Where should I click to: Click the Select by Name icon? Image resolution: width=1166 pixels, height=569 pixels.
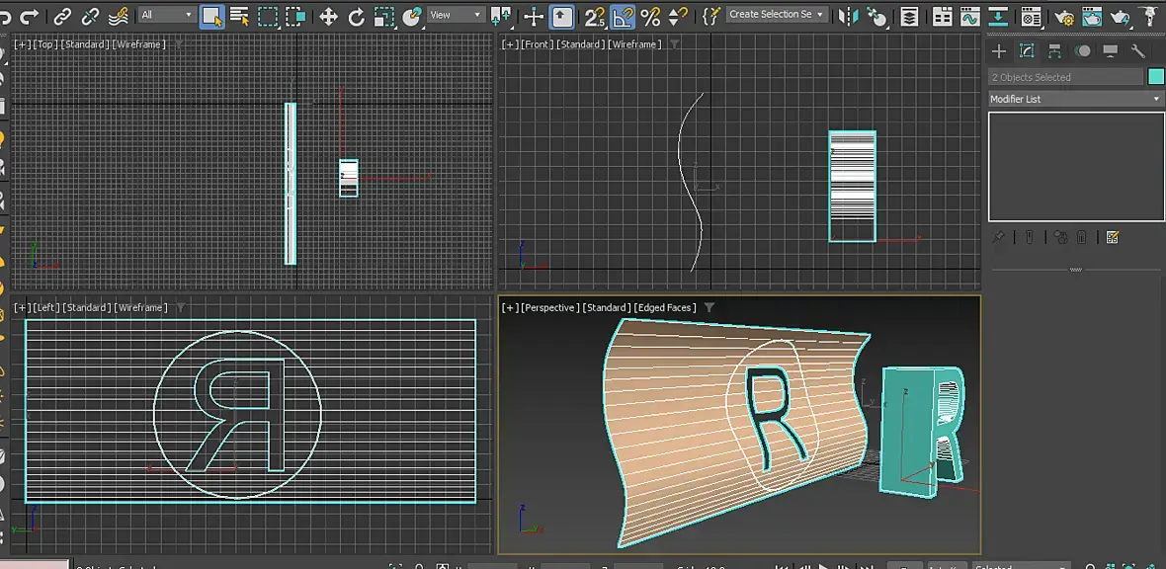coord(239,16)
